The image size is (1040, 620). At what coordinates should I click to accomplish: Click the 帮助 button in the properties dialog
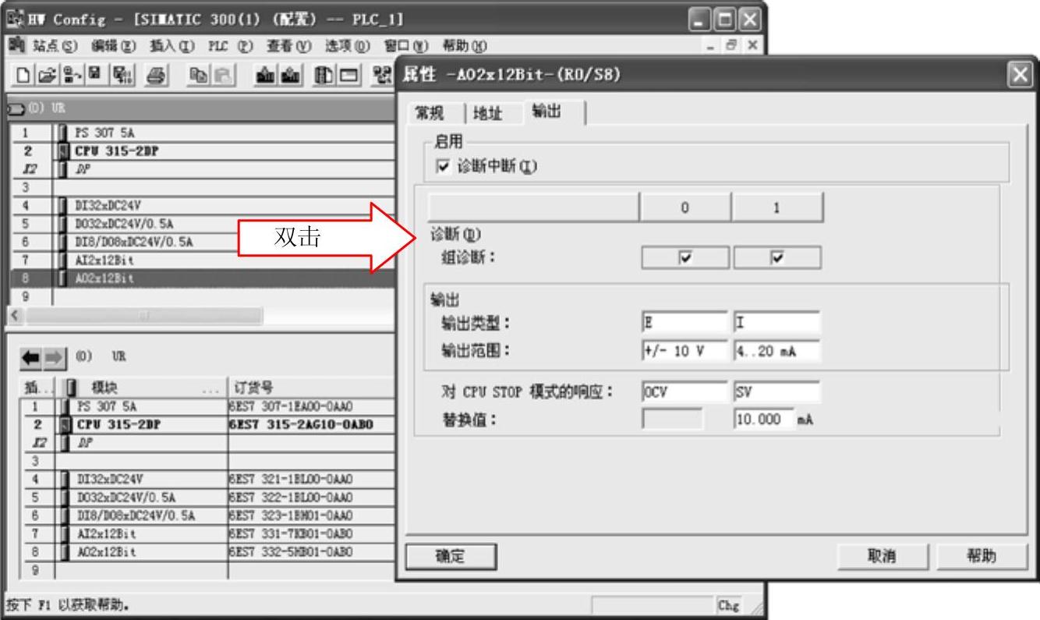tap(982, 556)
